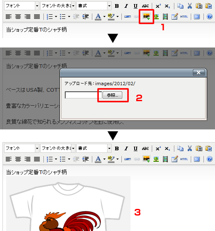The image size is (215, 231).
Task: Click the scissors cut icon in the top toolbar
Action: tap(190, 6)
